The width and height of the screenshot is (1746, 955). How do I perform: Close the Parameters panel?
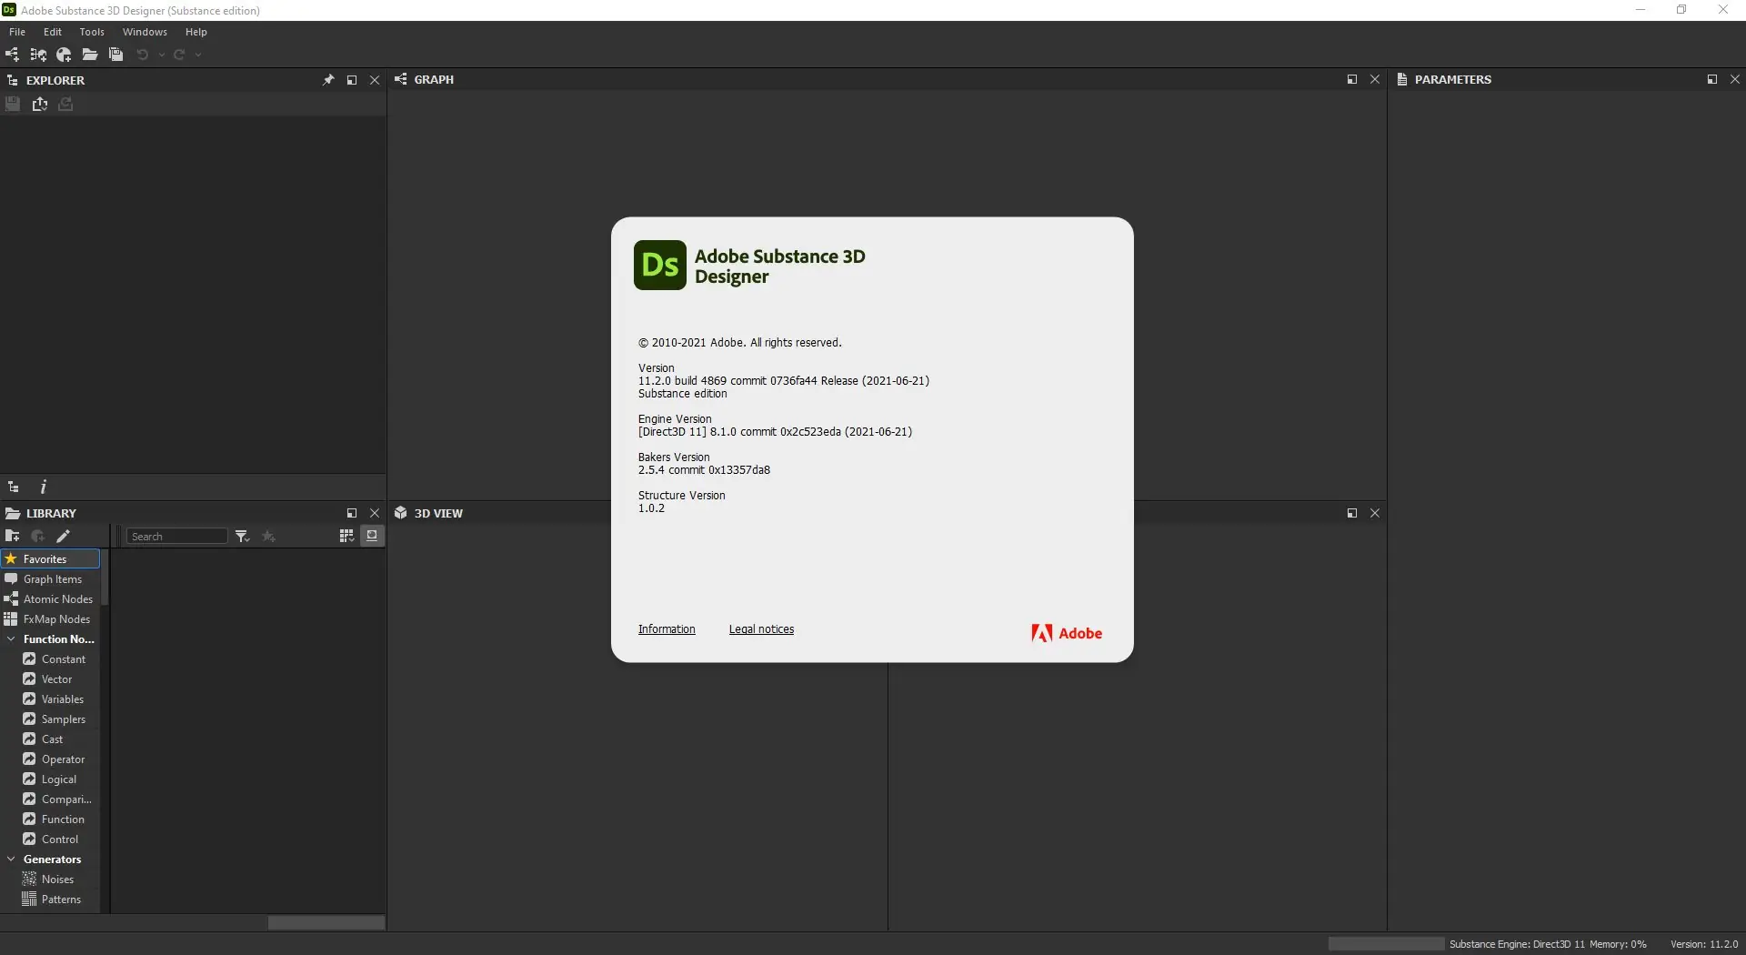pyautogui.click(x=1734, y=80)
